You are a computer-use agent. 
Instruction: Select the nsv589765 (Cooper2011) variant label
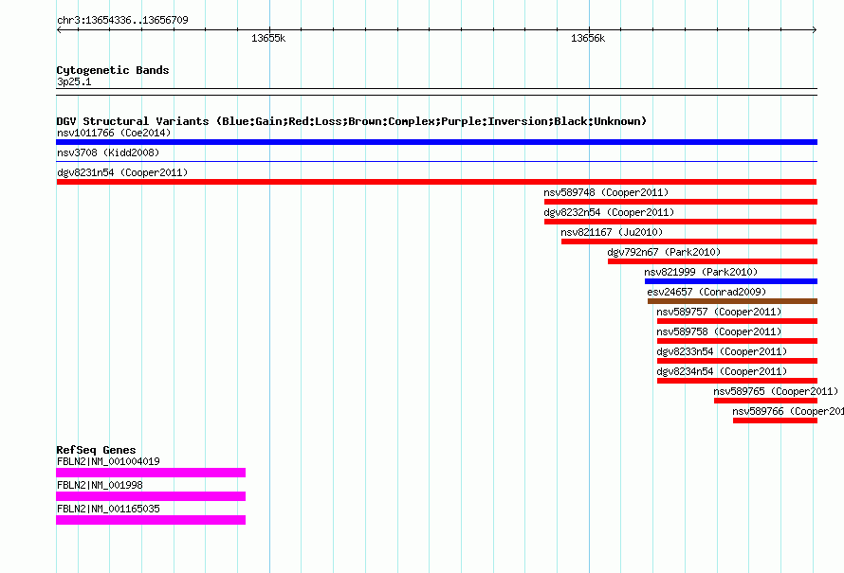tap(776, 391)
